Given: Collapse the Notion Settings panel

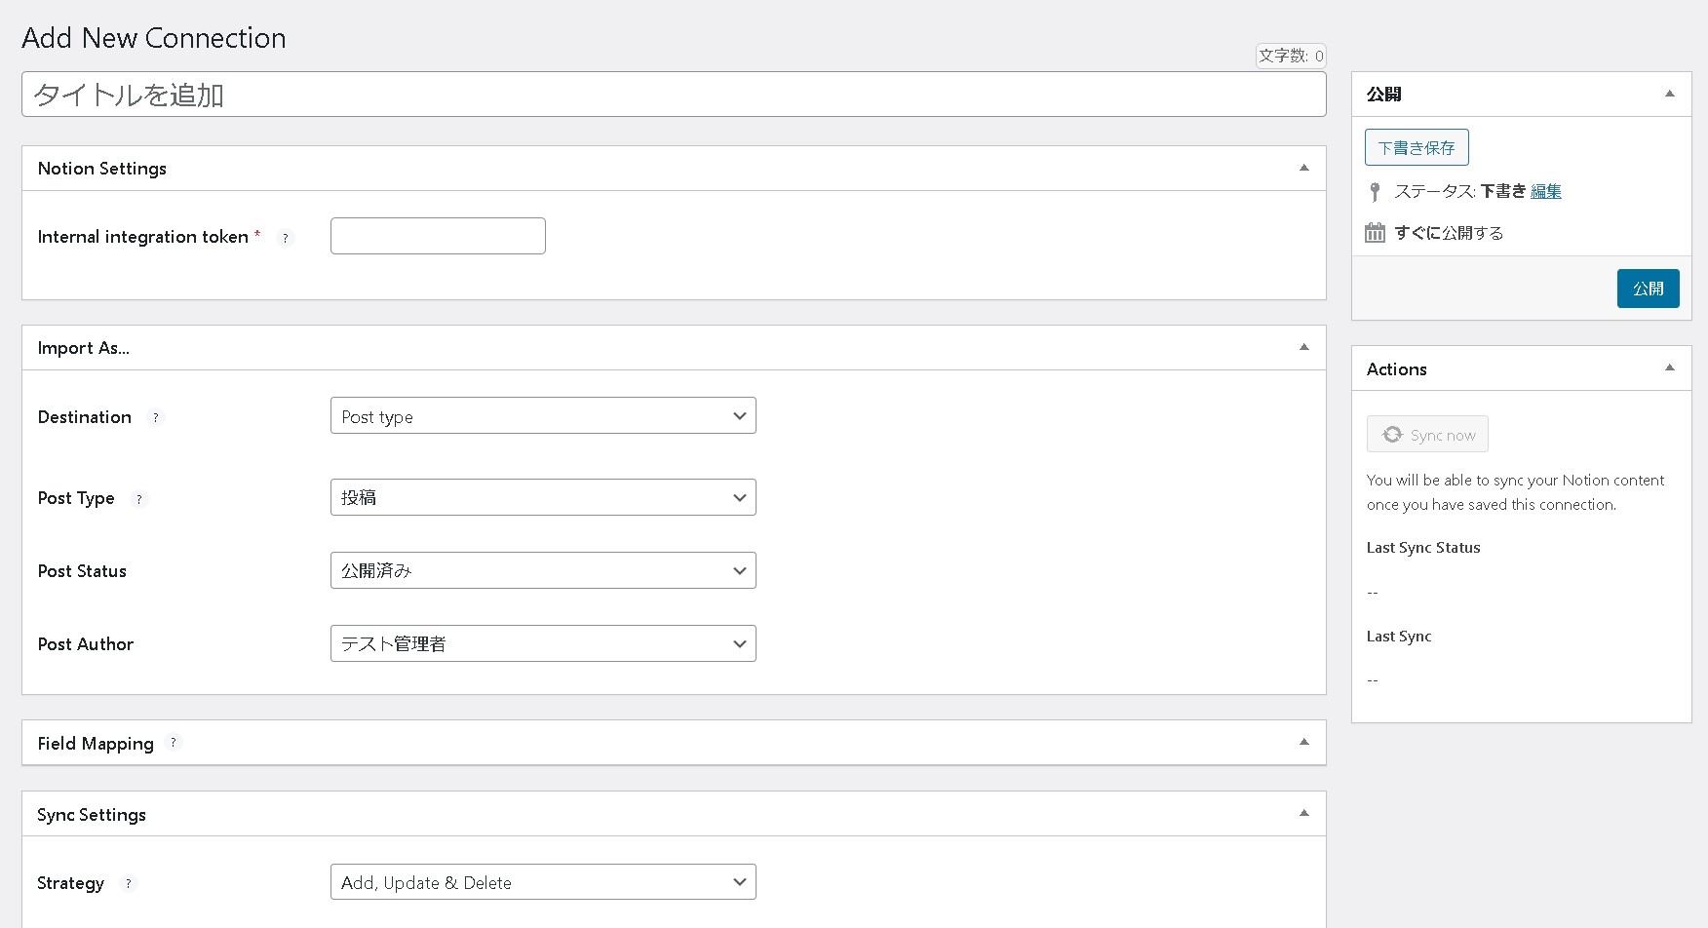Looking at the screenshot, I should click(1304, 167).
